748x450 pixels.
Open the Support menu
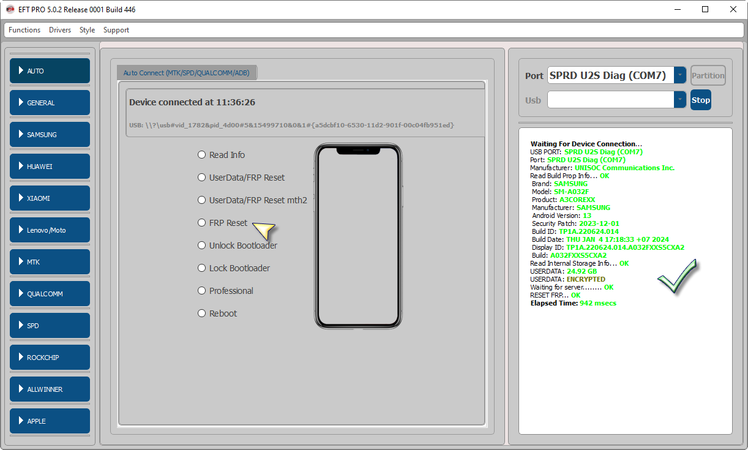point(116,30)
